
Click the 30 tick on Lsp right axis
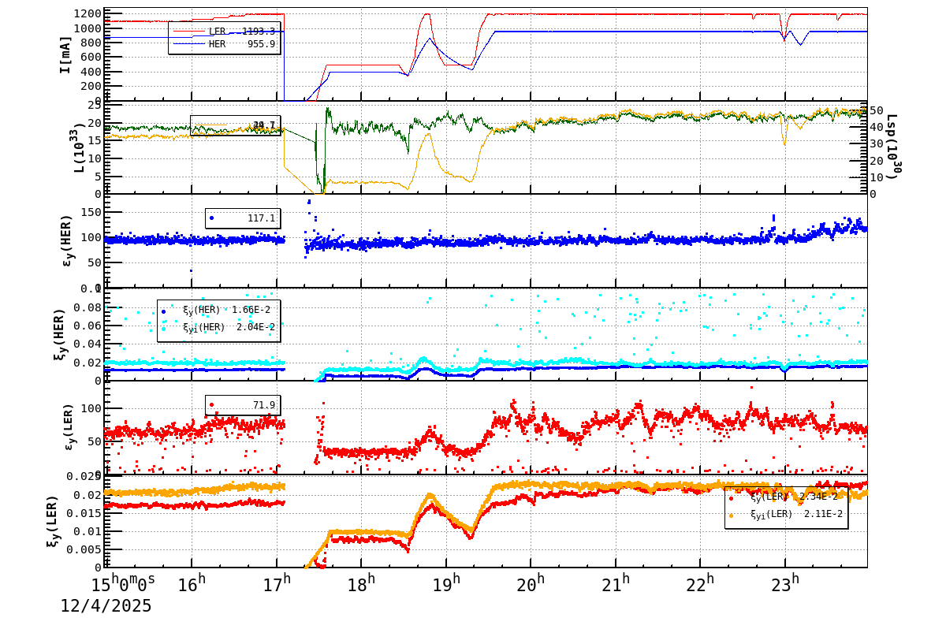(x=877, y=143)
